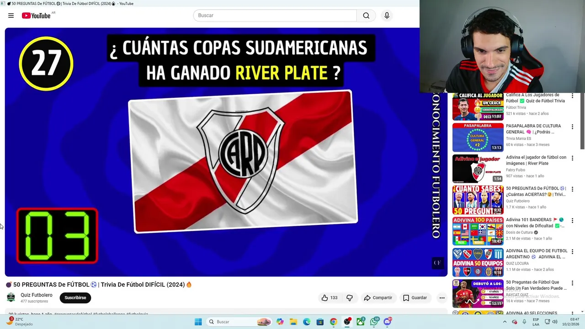Image resolution: width=585 pixels, height=329 pixels.
Task: Click the magnifier search button
Action: (366, 16)
